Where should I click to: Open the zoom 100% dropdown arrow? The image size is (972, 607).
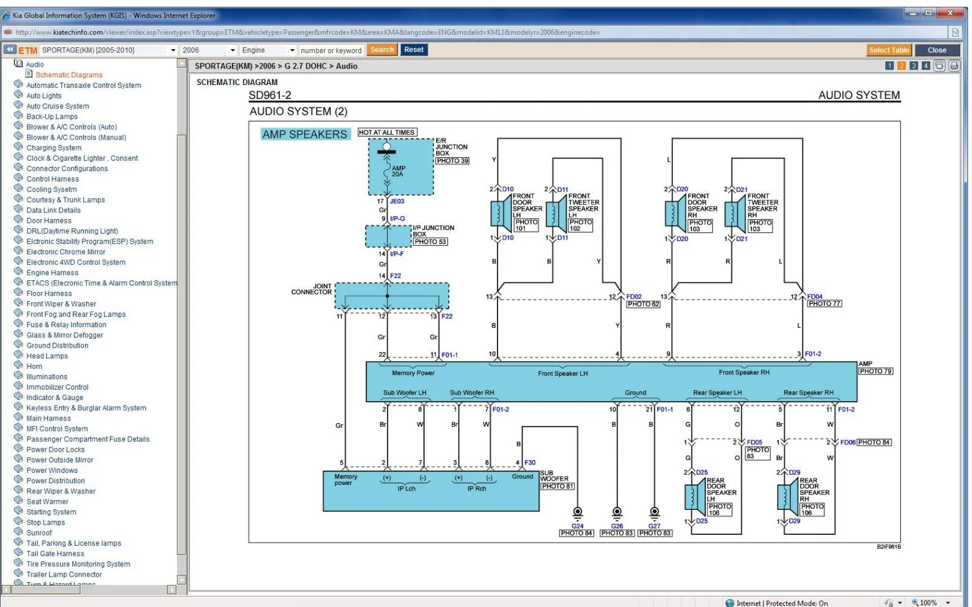click(x=948, y=603)
